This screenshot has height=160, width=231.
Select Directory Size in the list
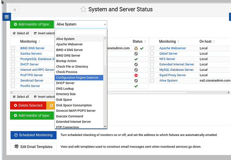pos(79,94)
